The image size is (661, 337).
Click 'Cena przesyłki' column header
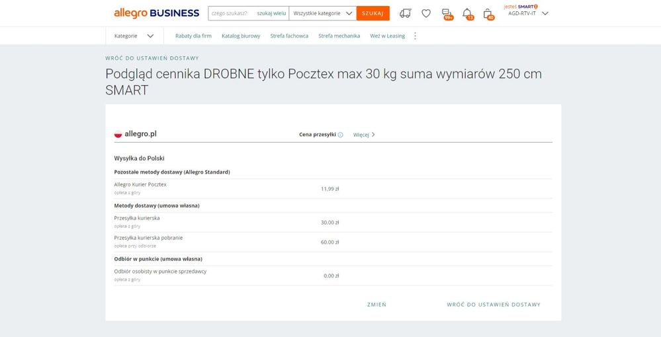[318, 135]
